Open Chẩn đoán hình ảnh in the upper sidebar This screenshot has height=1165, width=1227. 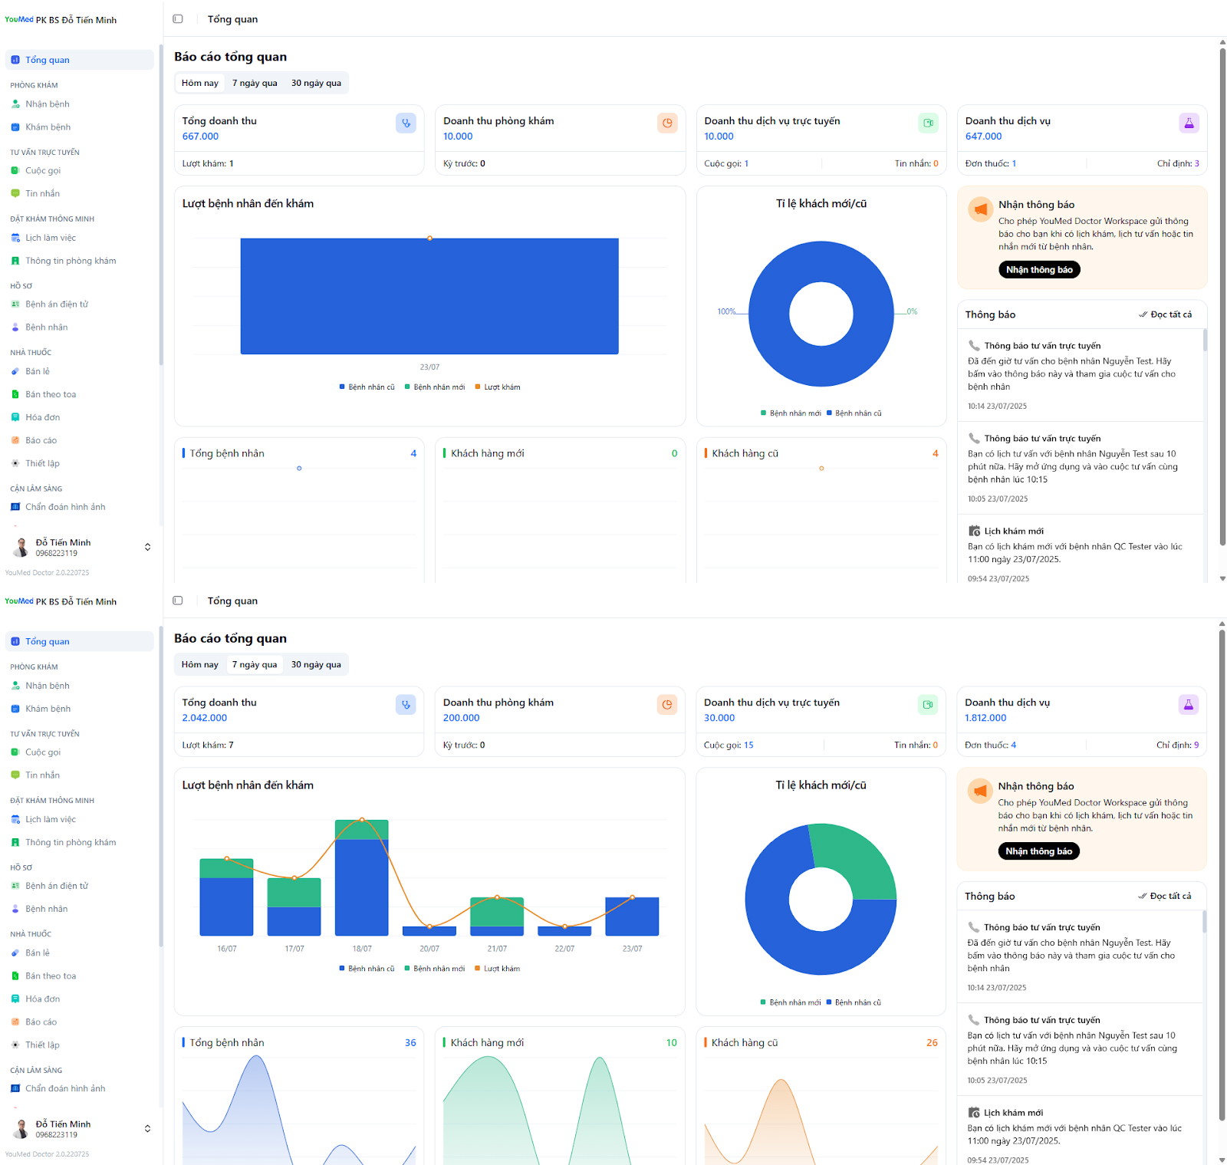65,507
